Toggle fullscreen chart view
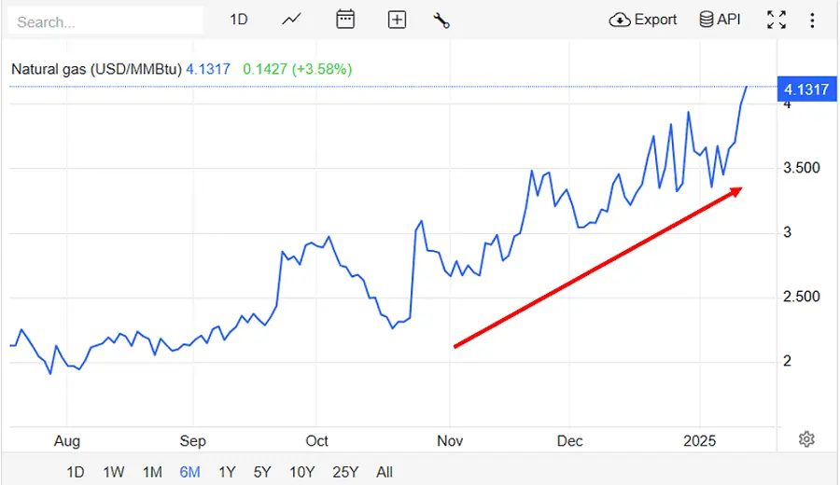This screenshot has width=840, height=485. (x=776, y=20)
